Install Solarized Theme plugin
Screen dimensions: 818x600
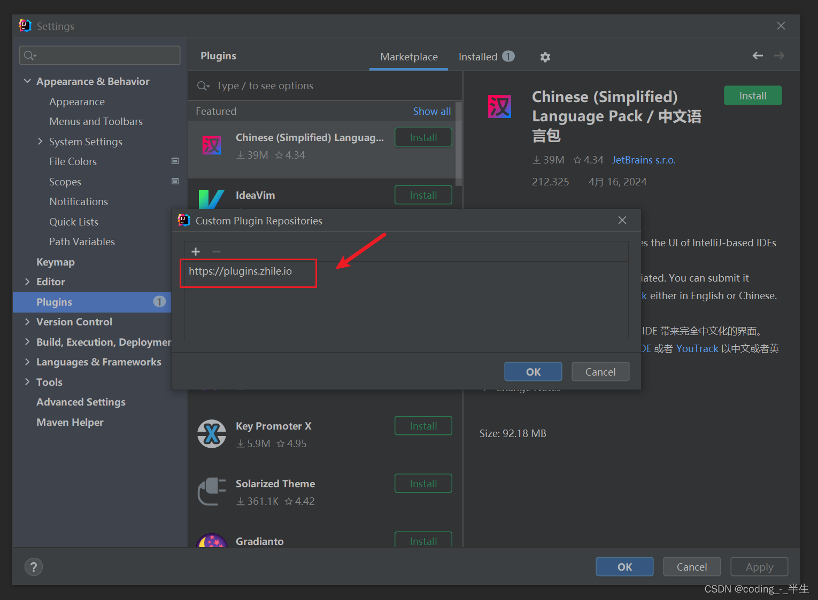423,484
